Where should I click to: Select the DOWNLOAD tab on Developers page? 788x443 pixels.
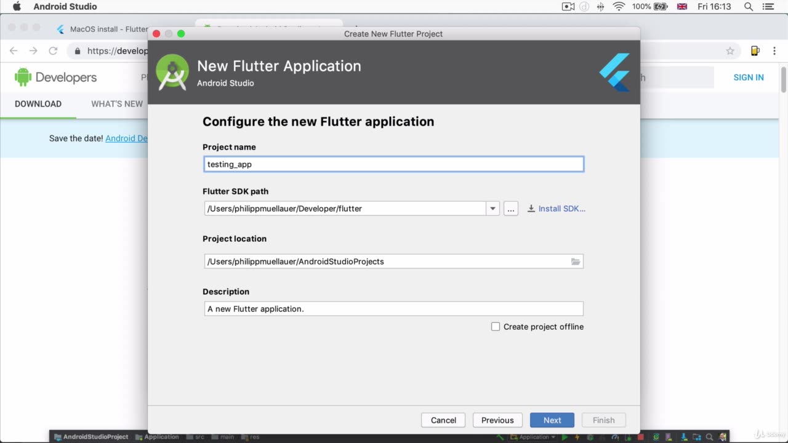[x=38, y=104]
